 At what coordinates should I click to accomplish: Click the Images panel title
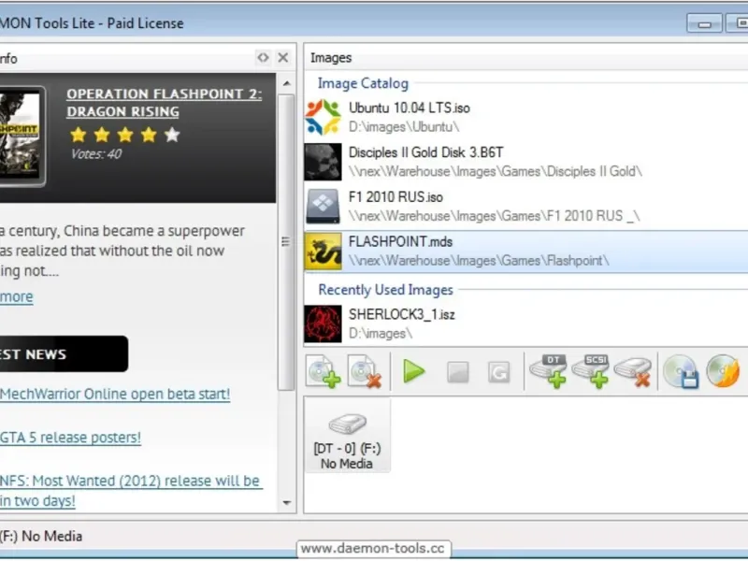click(x=331, y=58)
